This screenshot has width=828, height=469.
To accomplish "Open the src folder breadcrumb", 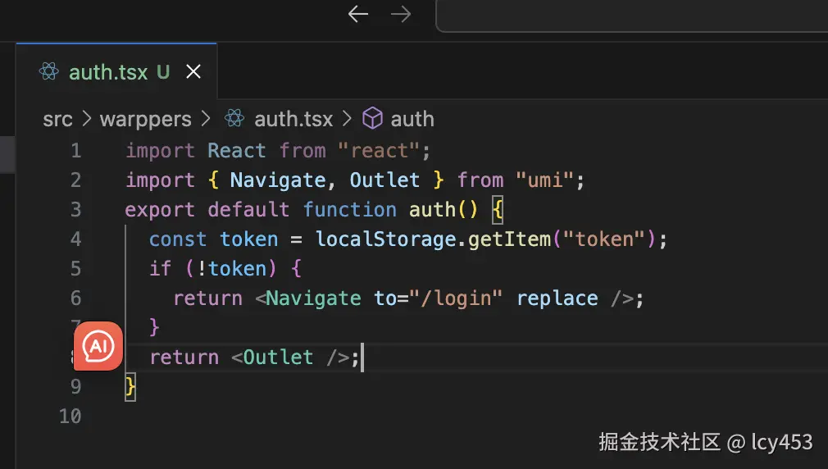I will click(x=57, y=119).
